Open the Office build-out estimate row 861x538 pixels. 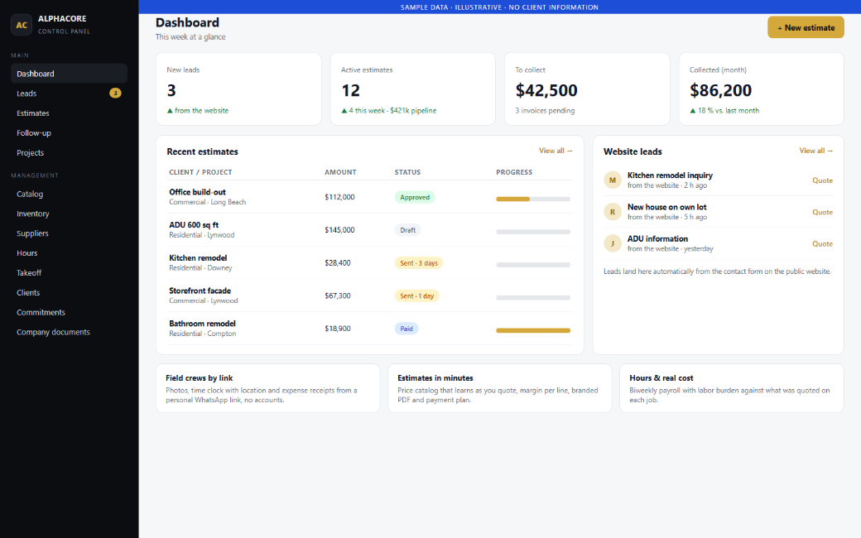[x=369, y=196]
